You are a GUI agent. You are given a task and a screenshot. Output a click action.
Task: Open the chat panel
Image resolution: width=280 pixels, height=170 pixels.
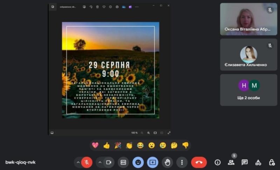pyautogui.click(x=245, y=162)
